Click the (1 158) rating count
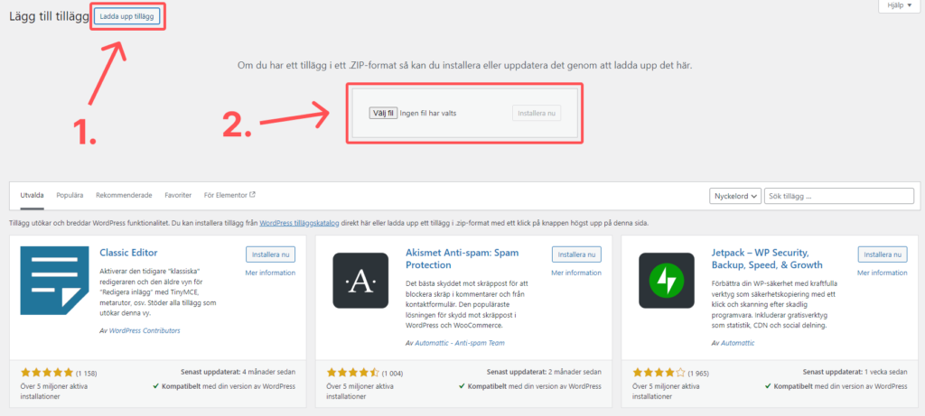This screenshot has height=416, width=925. pyautogui.click(x=86, y=374)
